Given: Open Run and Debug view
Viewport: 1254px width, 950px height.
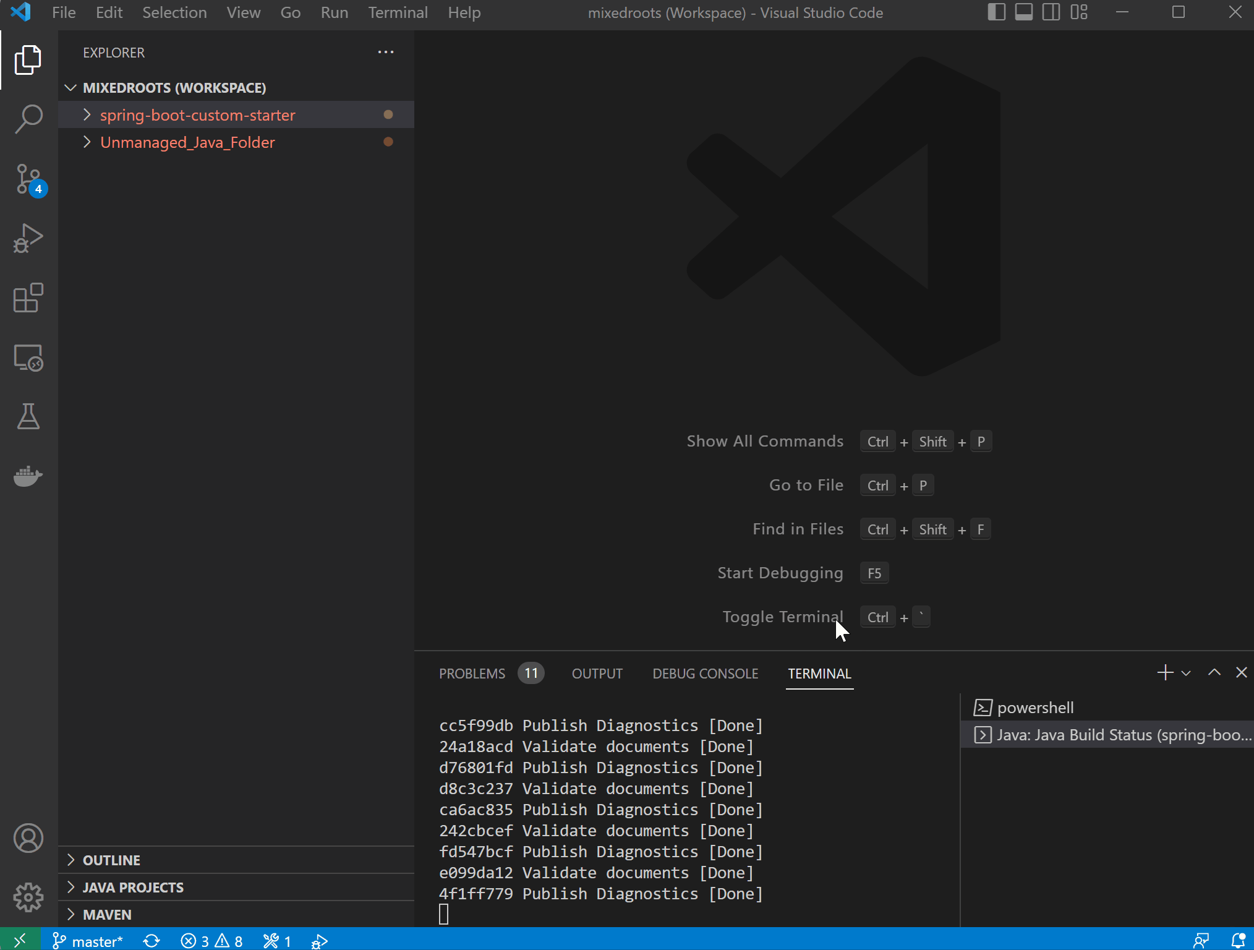Looking at the screenshot, I should tap(28, 238).
